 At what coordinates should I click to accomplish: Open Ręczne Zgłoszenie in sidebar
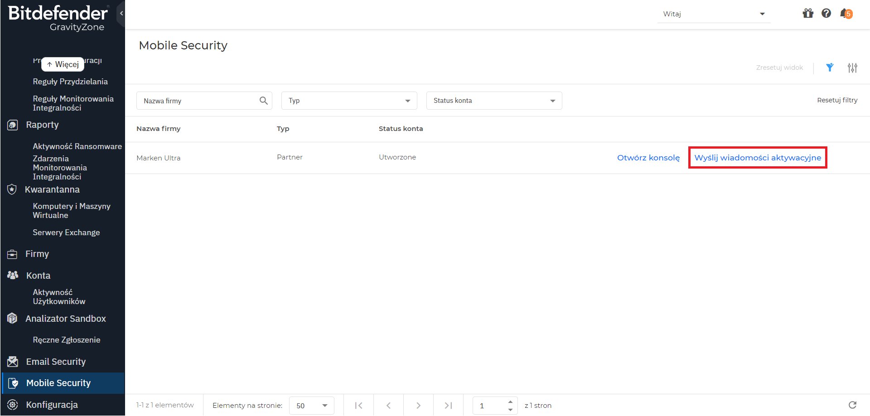pyautogui.click(x=67, y=340)
